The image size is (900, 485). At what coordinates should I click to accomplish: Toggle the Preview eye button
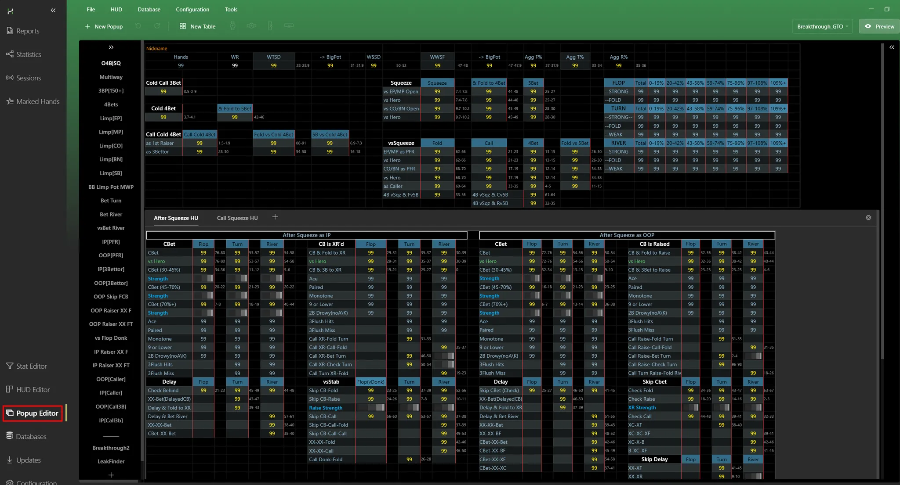[879, 26]
